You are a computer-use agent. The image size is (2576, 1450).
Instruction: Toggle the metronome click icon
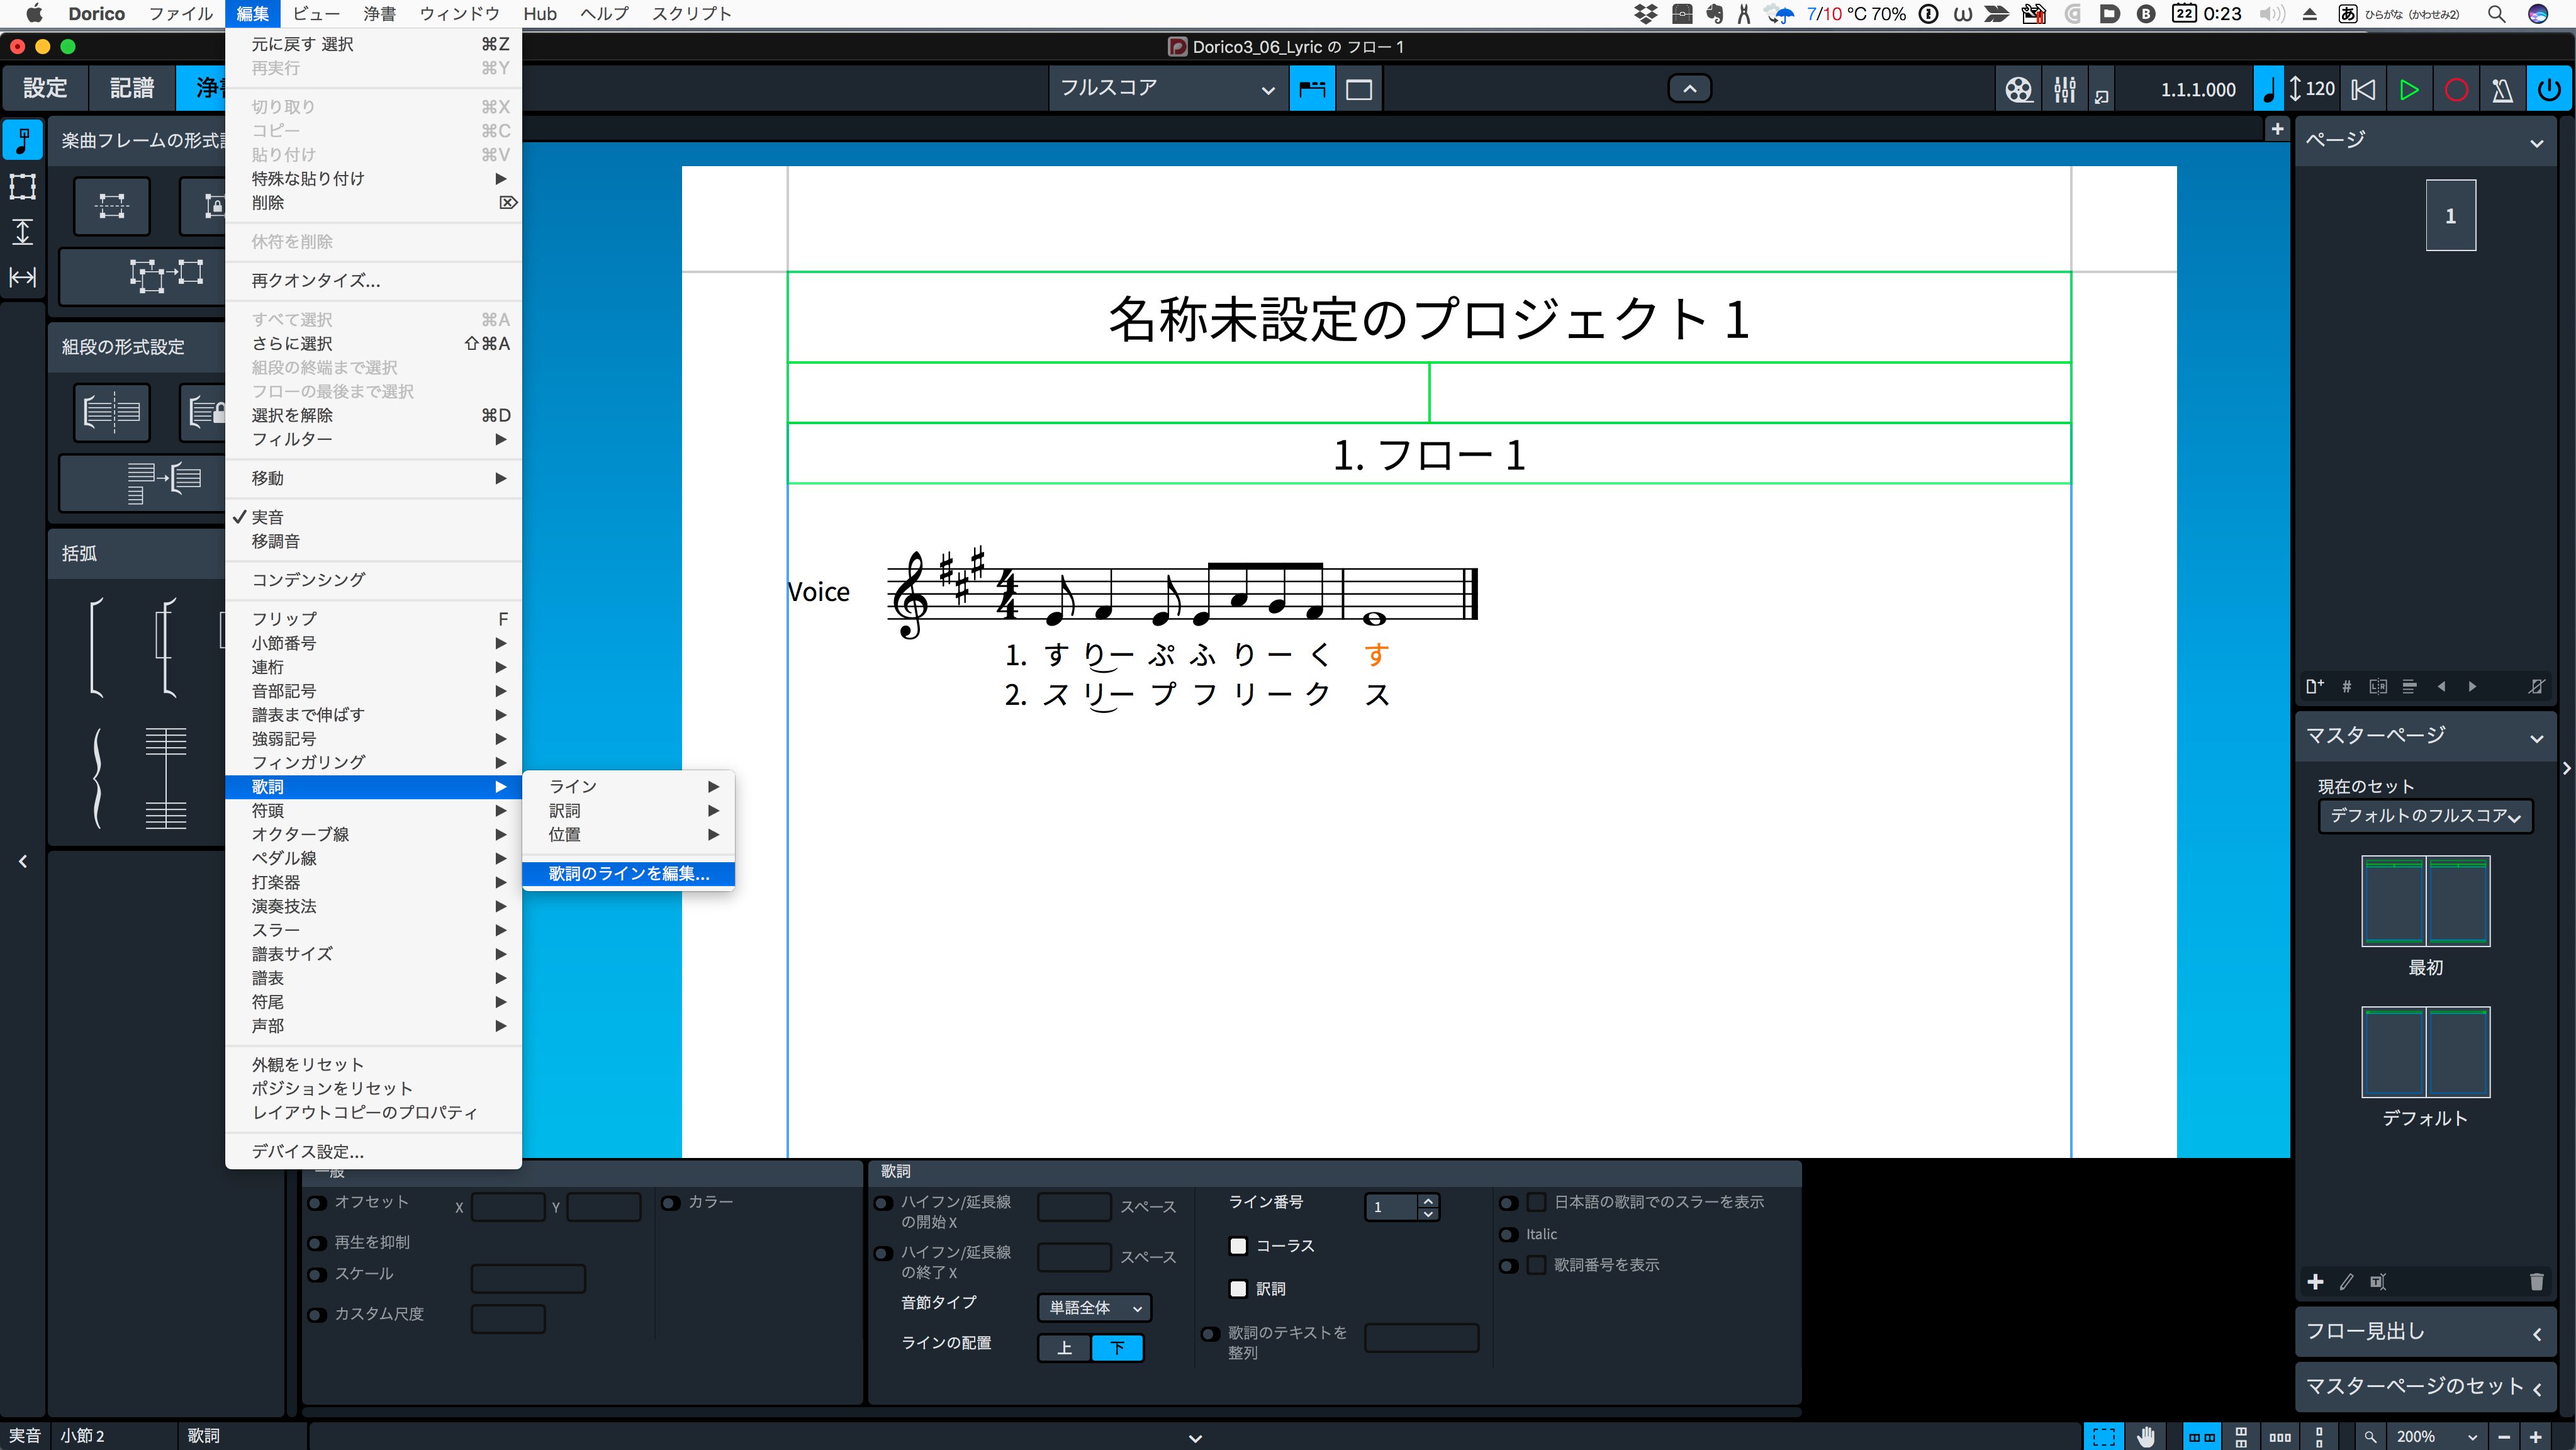tap(2502, 90)
